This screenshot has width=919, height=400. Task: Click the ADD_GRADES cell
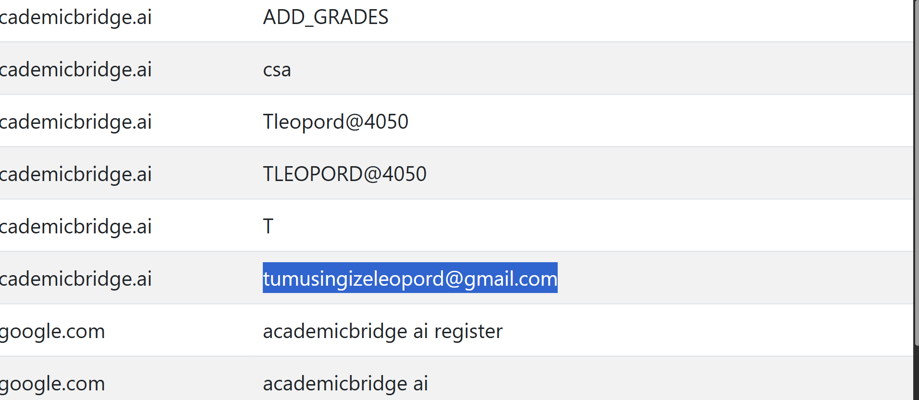[x=325, y=17]
